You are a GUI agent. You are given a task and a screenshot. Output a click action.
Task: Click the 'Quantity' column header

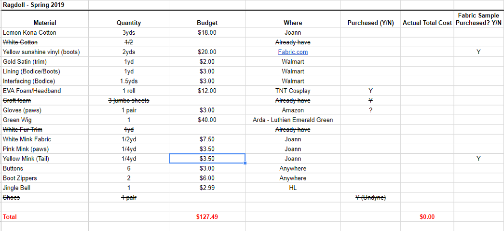pos(129,19)
